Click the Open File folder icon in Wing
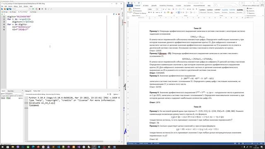 tap(5, 9)
